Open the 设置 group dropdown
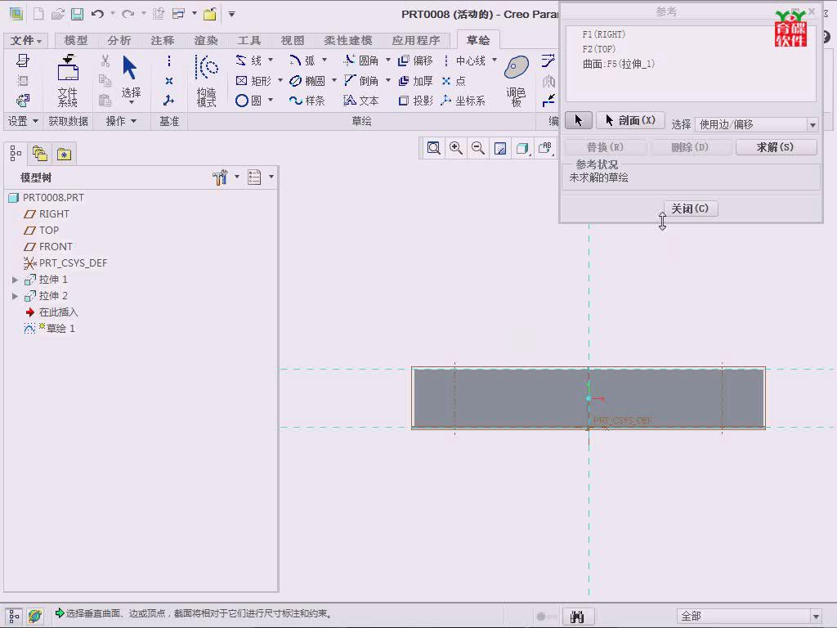The width and height of the screenshot is (837, 628). 23,121
